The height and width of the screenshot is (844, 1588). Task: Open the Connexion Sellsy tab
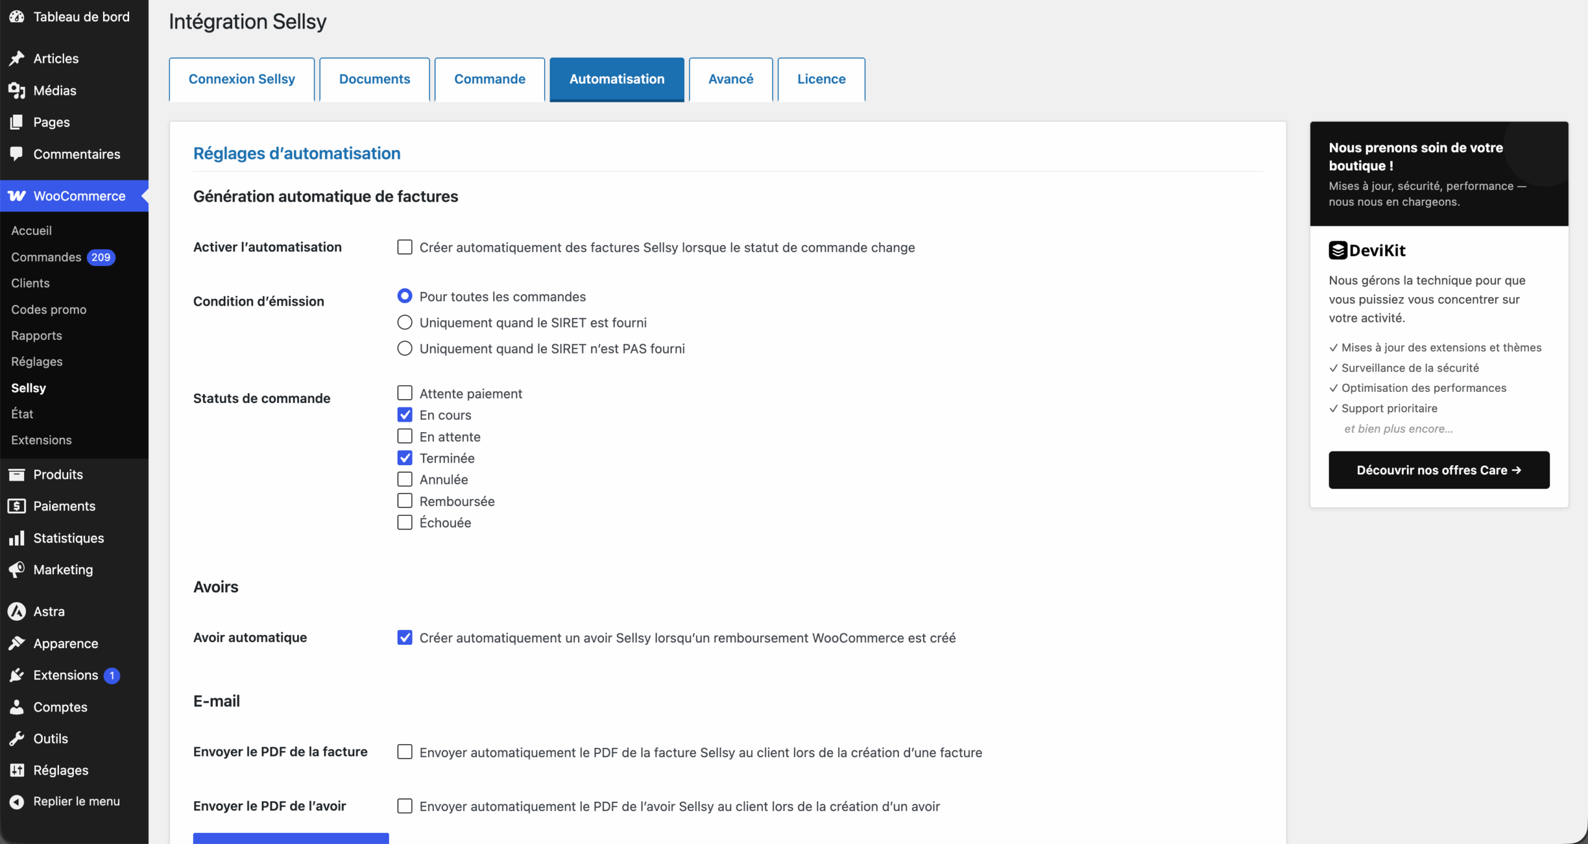(242, 79)
